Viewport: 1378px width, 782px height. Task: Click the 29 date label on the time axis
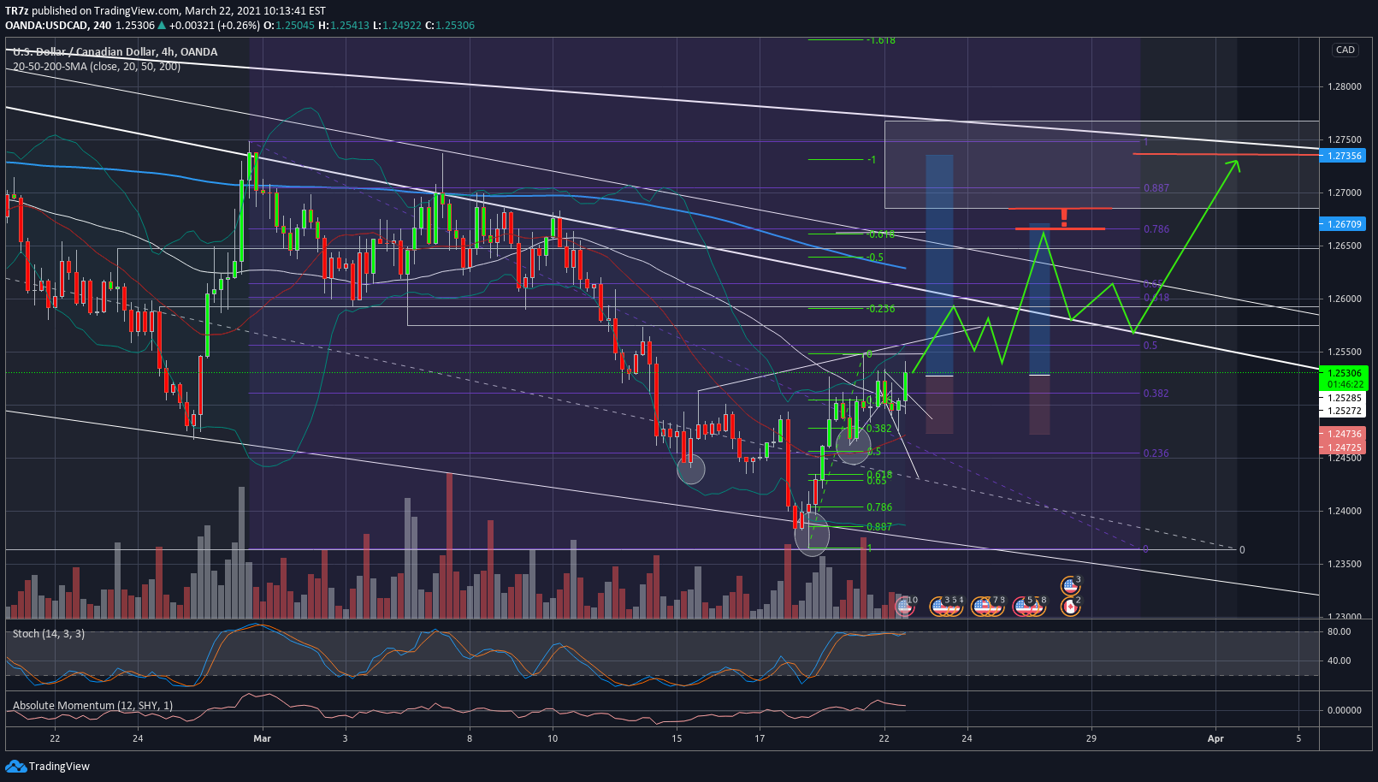click(1091, 738)
